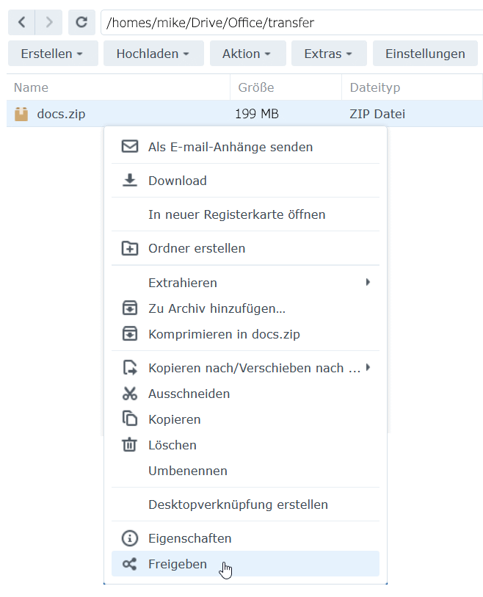Click the Download icon in context menu
Viewport: 483px width, 597px height.
click(x=130, y=180)
